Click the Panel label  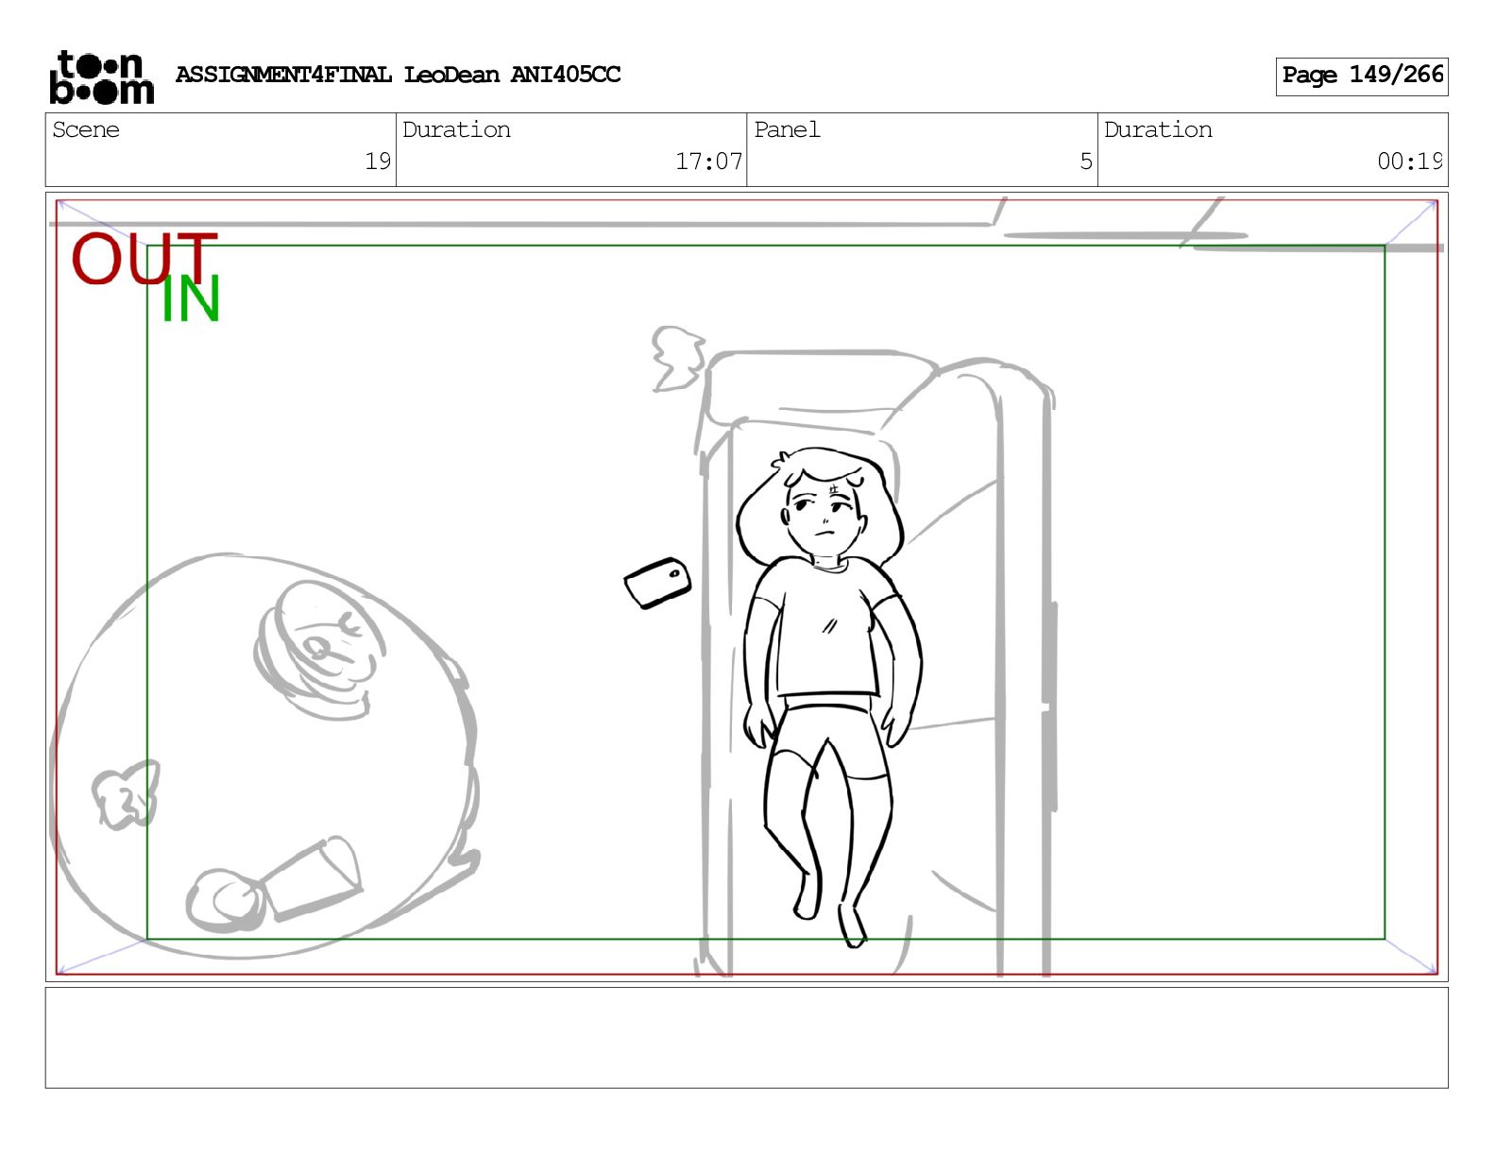point(787,129)
